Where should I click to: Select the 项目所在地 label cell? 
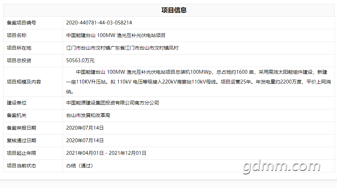(33, 48)
